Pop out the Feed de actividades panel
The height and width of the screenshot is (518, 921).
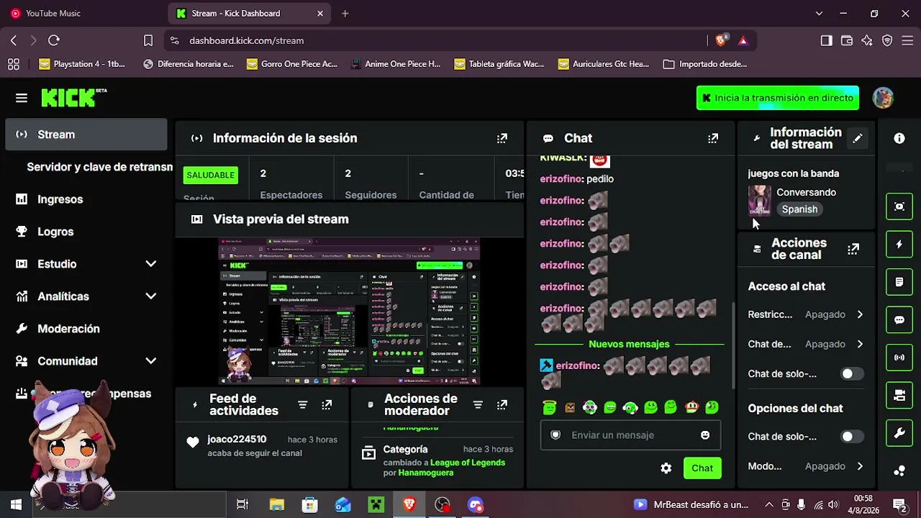pyautogui.click(x=327, y=405)
